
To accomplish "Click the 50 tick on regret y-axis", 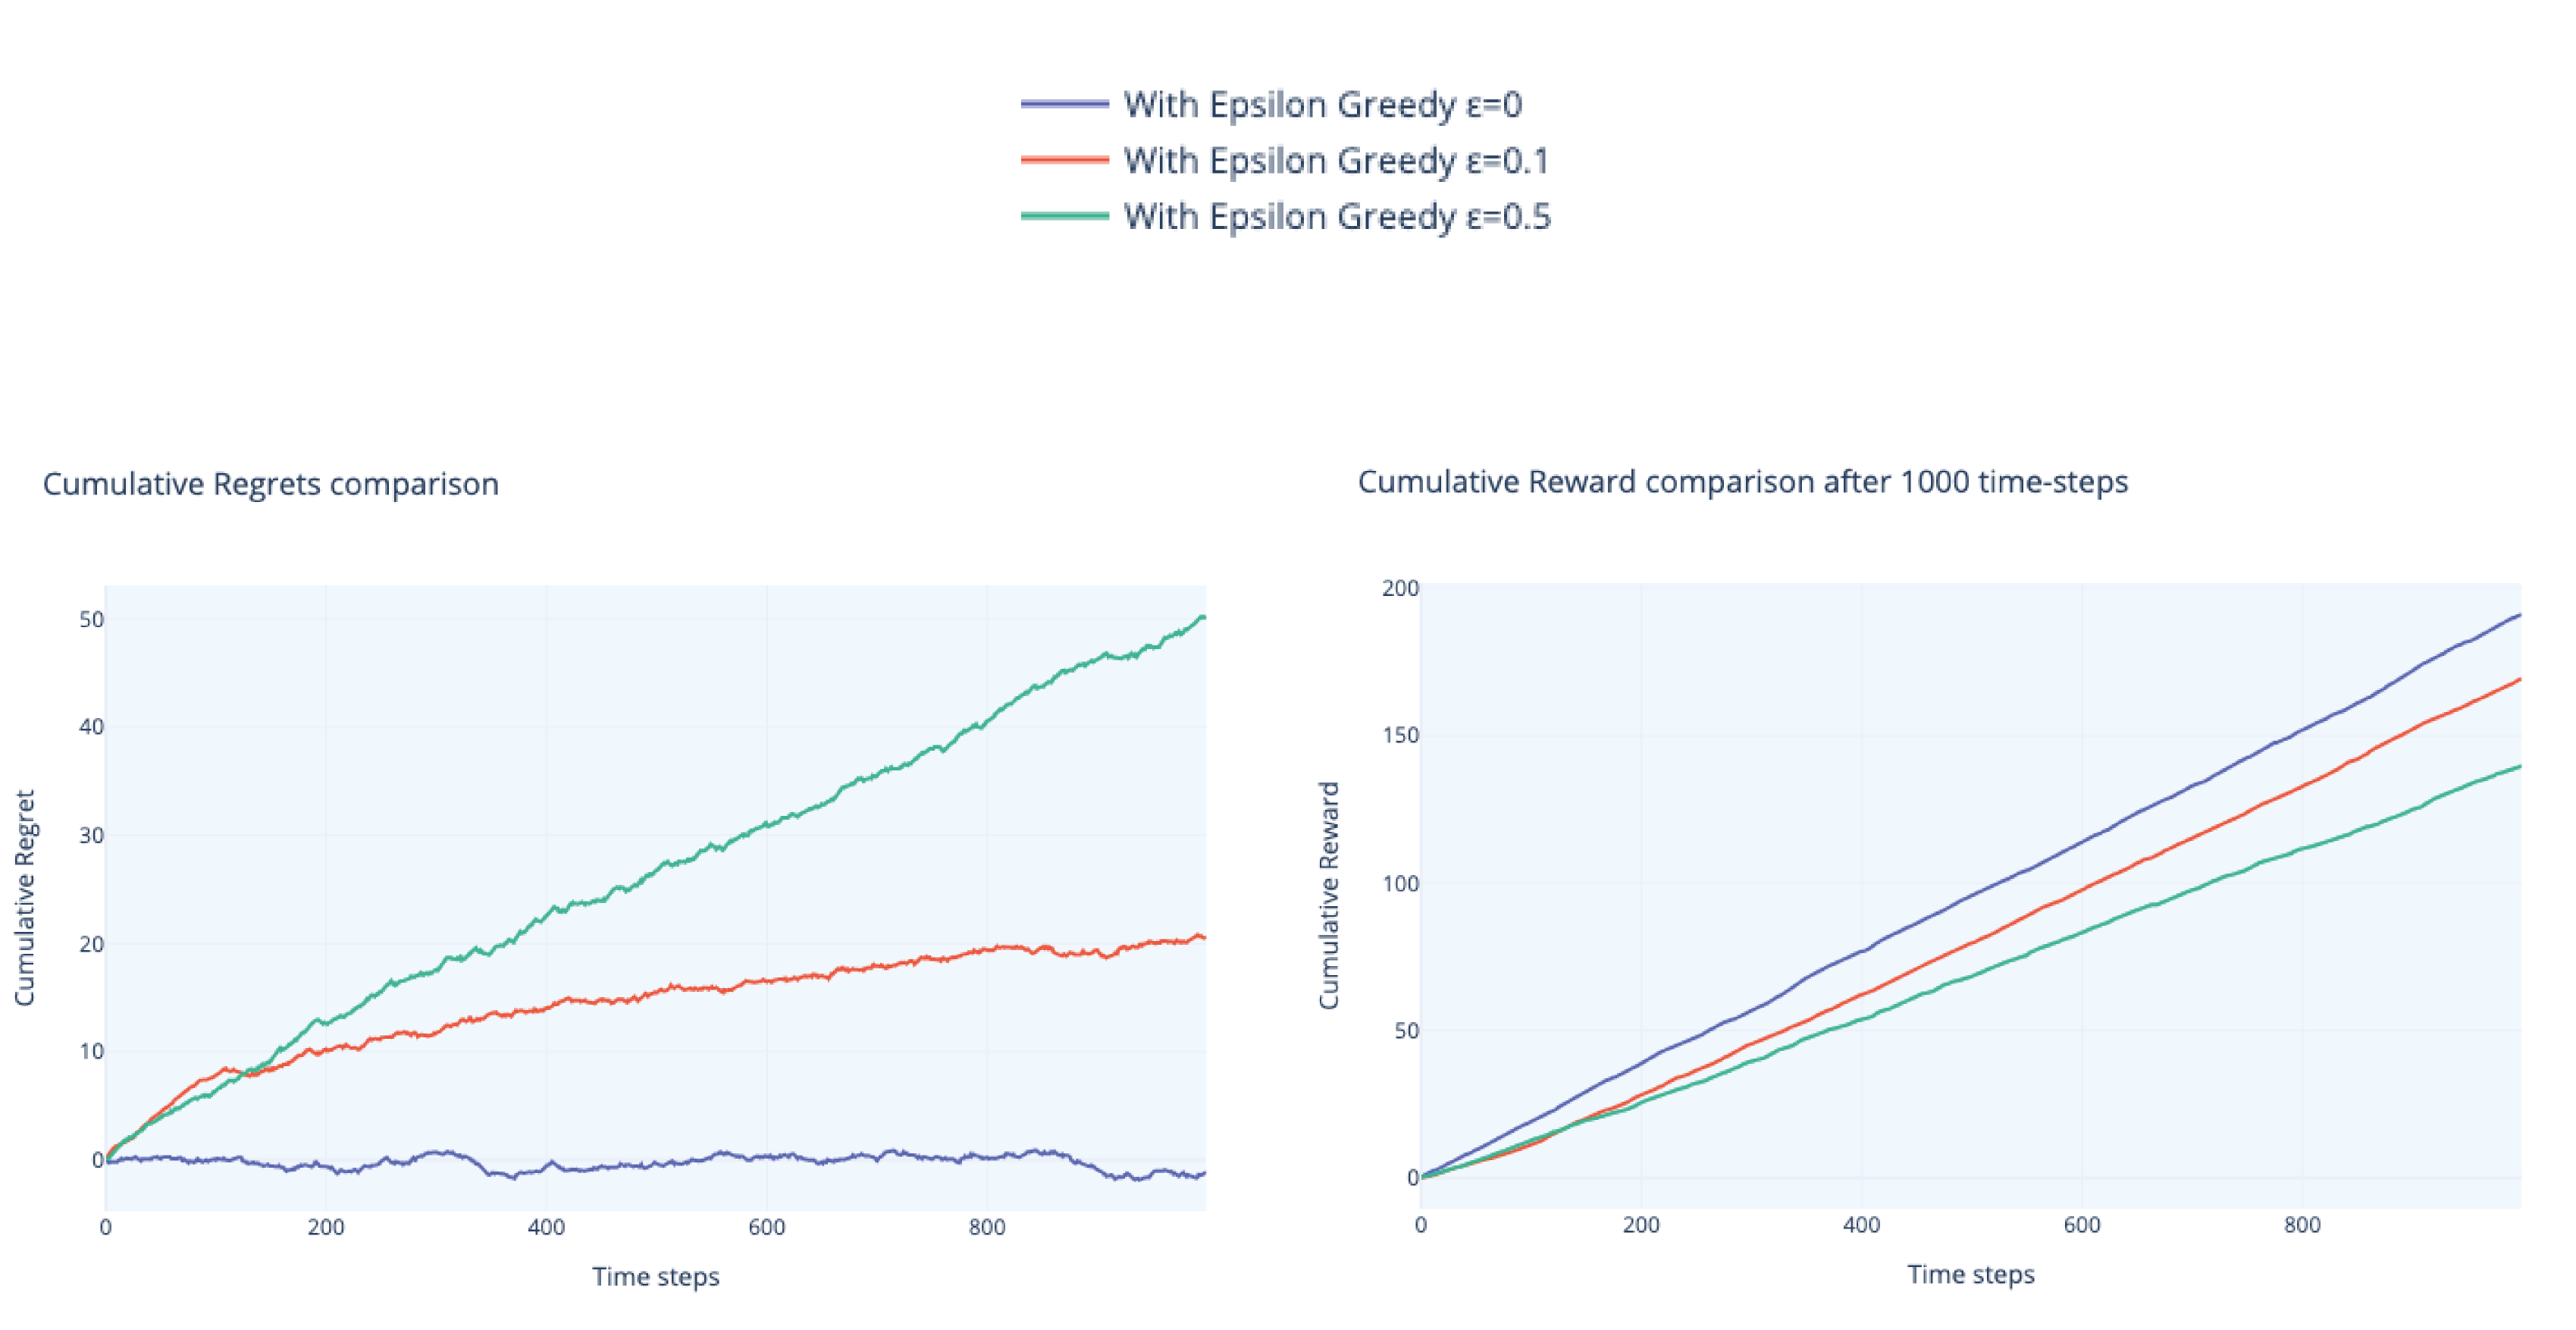I will tap(91, 620).
